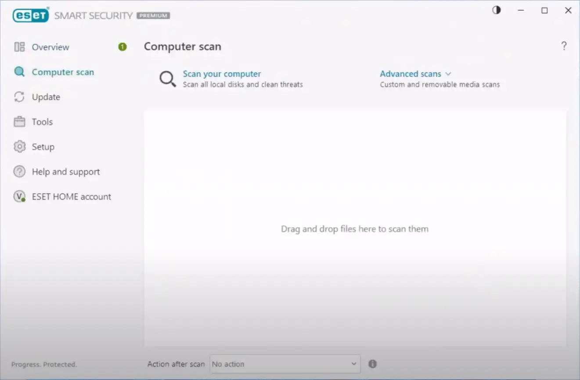Open the Action after scan dropdown
This screenshot has height=380, width=580.
[285, 364]
